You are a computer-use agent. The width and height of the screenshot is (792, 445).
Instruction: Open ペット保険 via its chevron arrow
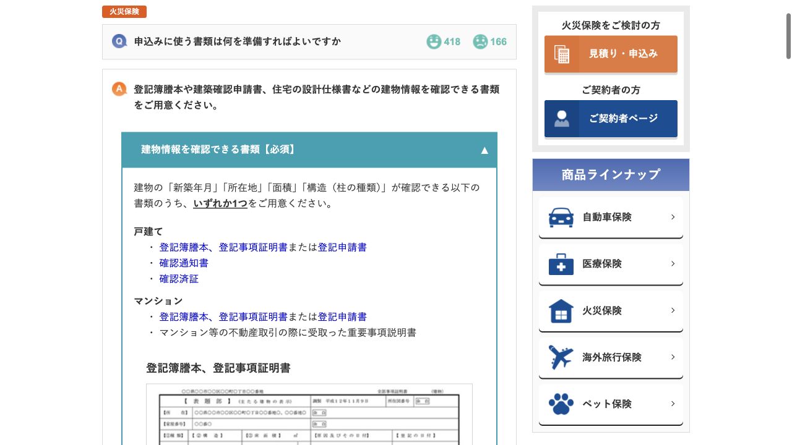coord(673,404)
